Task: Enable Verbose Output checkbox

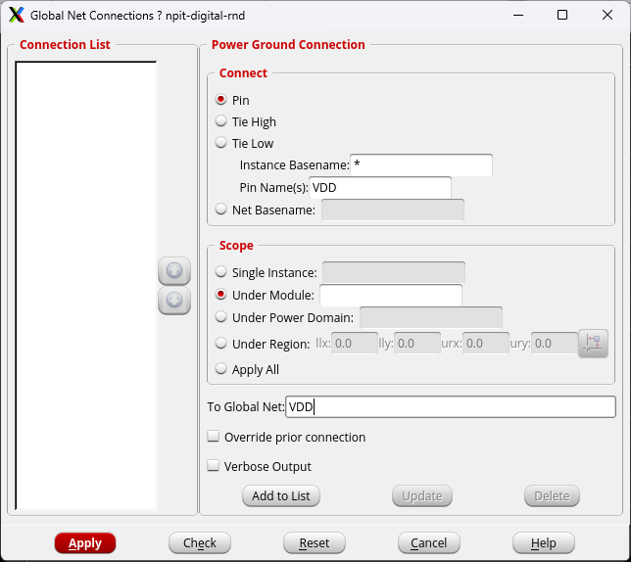Action: (x=213, y=466)
